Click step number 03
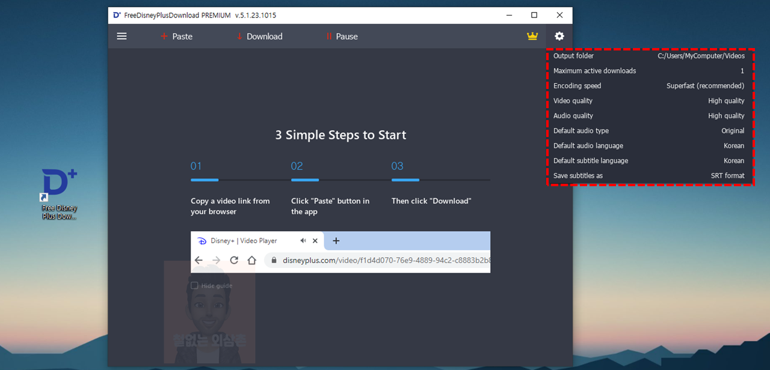This screenshot has height=370, width=770. (x=398, y=166)
